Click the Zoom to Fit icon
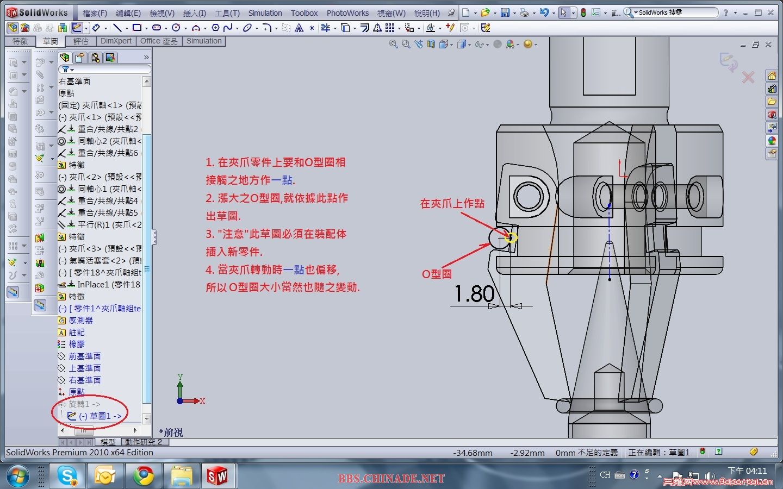The image size is (783, 489). (393, 45)
